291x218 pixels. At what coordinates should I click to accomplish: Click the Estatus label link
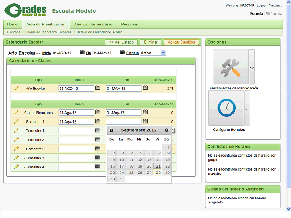click(132, 53)
